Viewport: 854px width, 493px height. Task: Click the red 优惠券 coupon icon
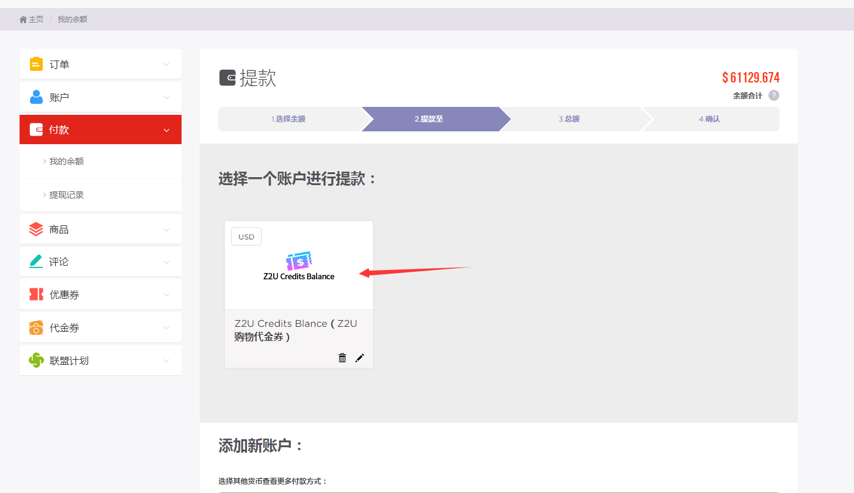(x=36, y=294)
